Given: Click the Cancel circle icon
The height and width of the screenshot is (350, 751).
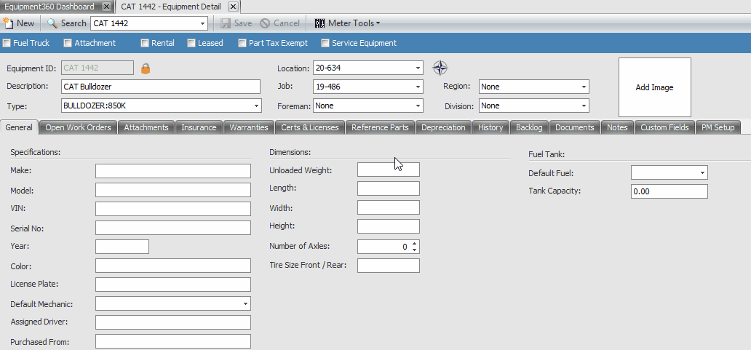Looking at the screenshot, I should click(x=265, y=23).
